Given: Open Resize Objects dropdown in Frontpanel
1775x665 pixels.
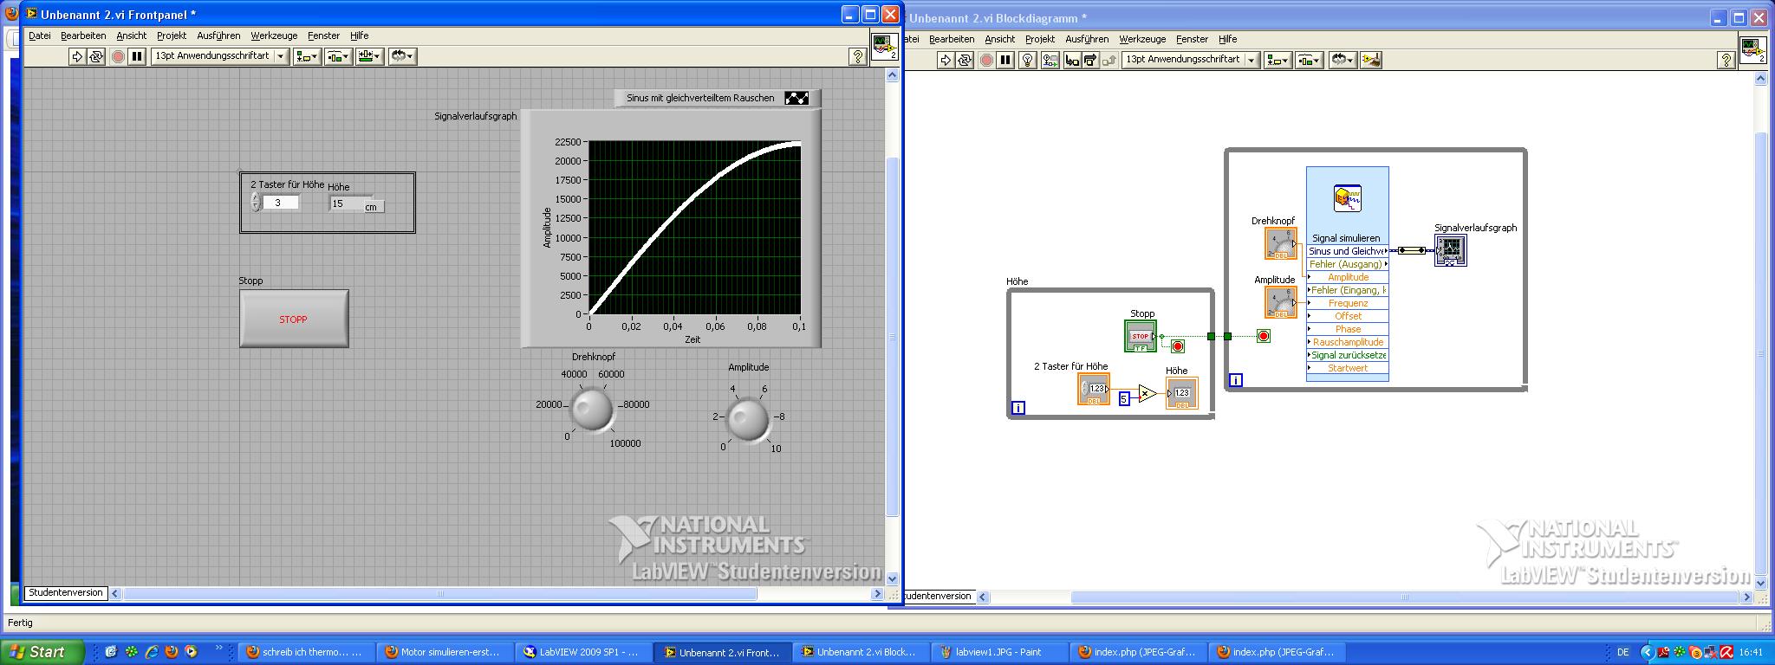Looking at the screenshot, I should pos(370,56).
